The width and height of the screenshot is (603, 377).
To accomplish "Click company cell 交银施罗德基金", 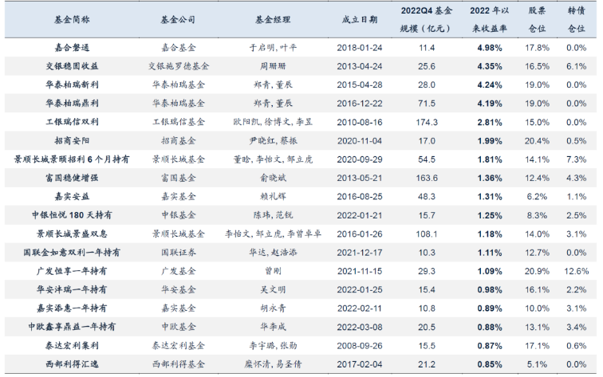I will click(179, 66).
